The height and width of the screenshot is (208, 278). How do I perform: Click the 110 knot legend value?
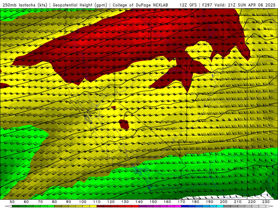pos(97,202)
